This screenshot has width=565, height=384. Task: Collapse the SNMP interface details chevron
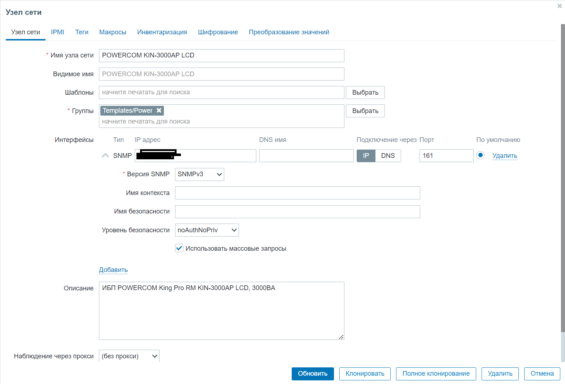(x=105, y=155)
